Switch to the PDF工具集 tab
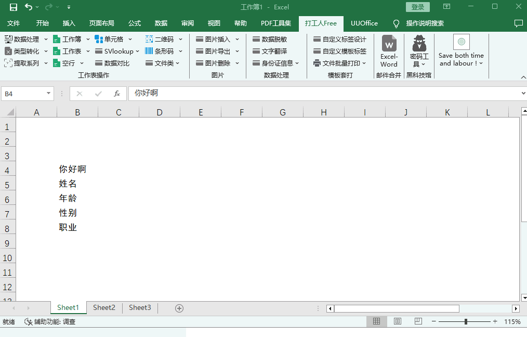The image size is (527, 337). pos(276,23)
